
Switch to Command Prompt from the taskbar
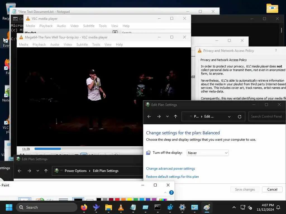coord(158,207)
